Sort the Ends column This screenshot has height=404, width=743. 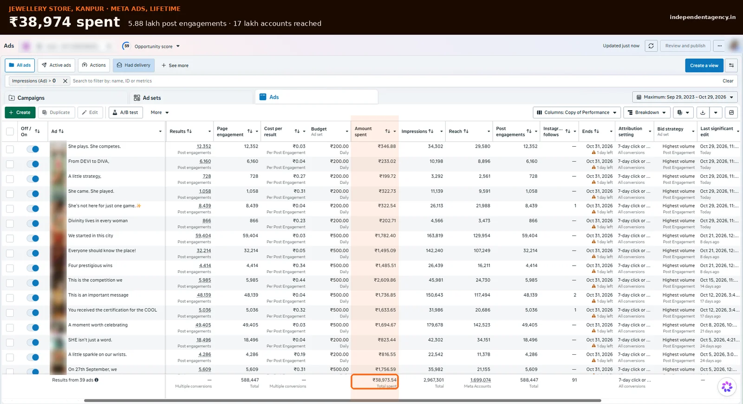597,131
